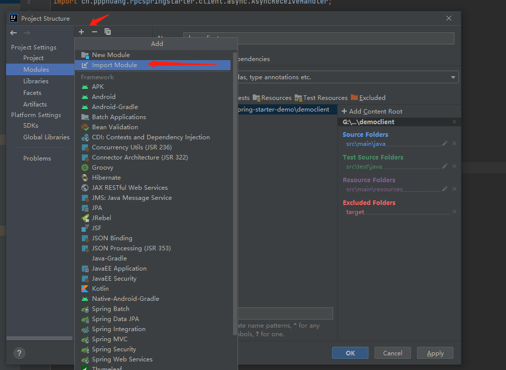The image size is (506, 370).
Task: Add Spring Integration framework
Action: pyautogui.click(x=153, y=329)
